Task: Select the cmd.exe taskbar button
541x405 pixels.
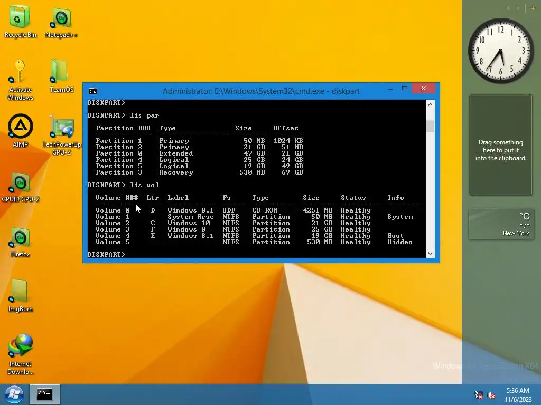Action: pos(45,394)
